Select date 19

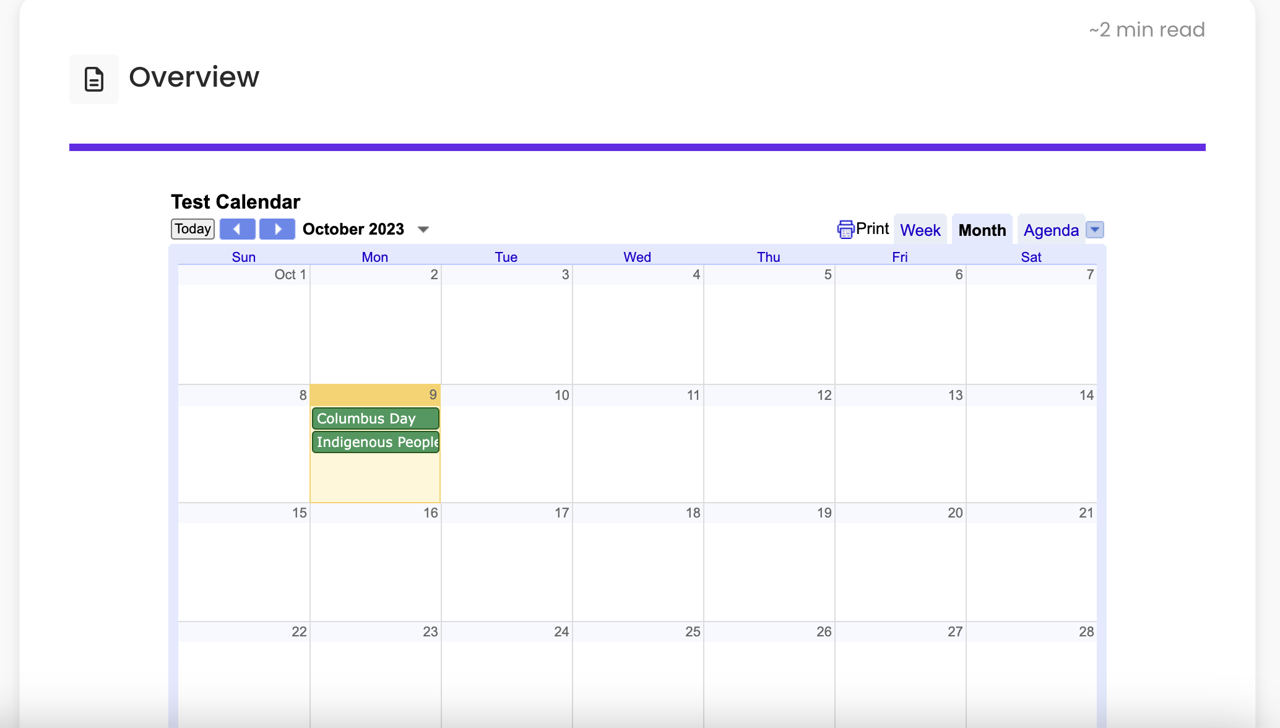point(824,513)
